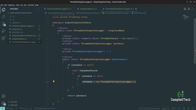
Task: Select ThreadSafeSingletonLogger.cs in Explorer
Action: [24, 42]
